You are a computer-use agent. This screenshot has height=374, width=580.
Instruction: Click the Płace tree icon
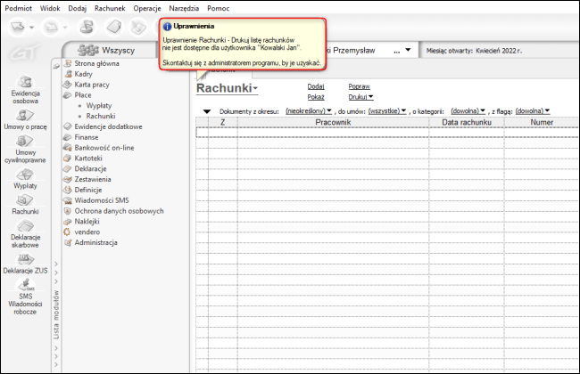[67, 95]
